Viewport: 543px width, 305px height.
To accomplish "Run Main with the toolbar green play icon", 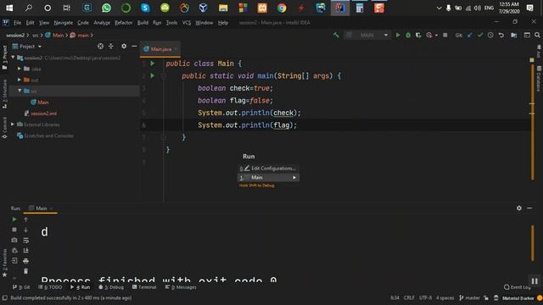I will tap(398, 36).
